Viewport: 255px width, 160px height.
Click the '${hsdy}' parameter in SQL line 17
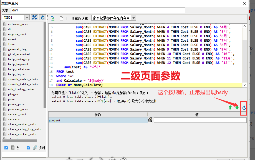(x=96, y=81)
